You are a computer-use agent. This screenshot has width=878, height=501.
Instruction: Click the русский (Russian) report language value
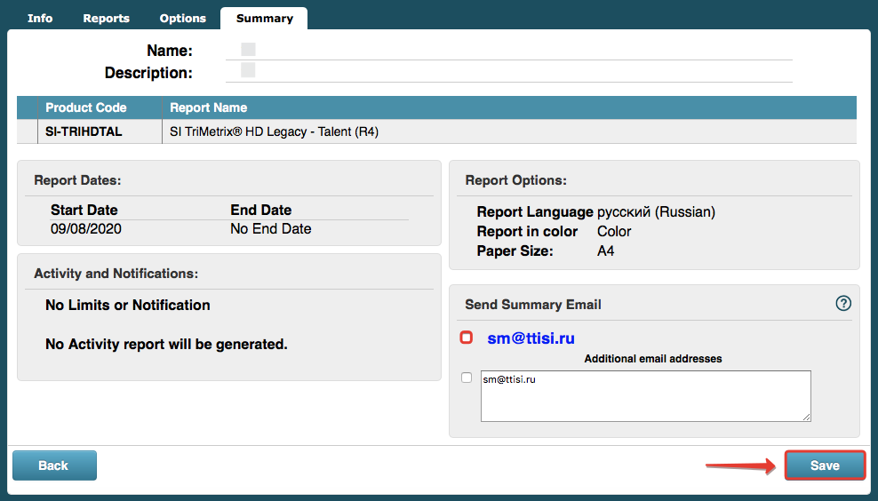point(656,212)
